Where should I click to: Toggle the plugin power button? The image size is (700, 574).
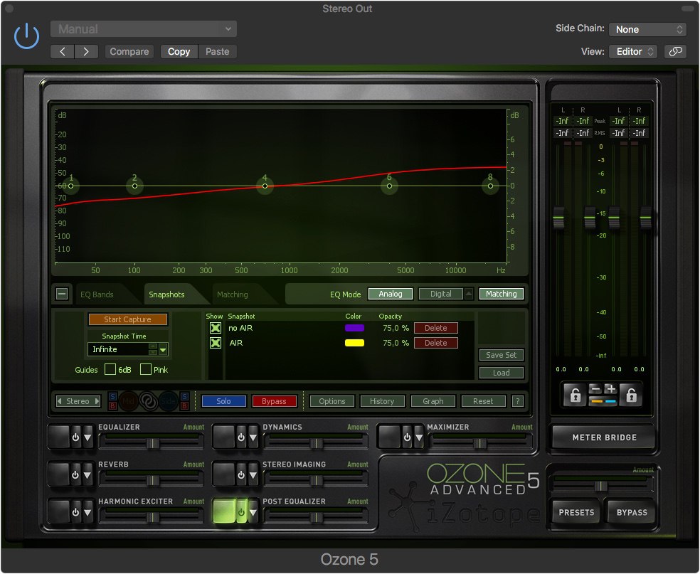[27, 36]
